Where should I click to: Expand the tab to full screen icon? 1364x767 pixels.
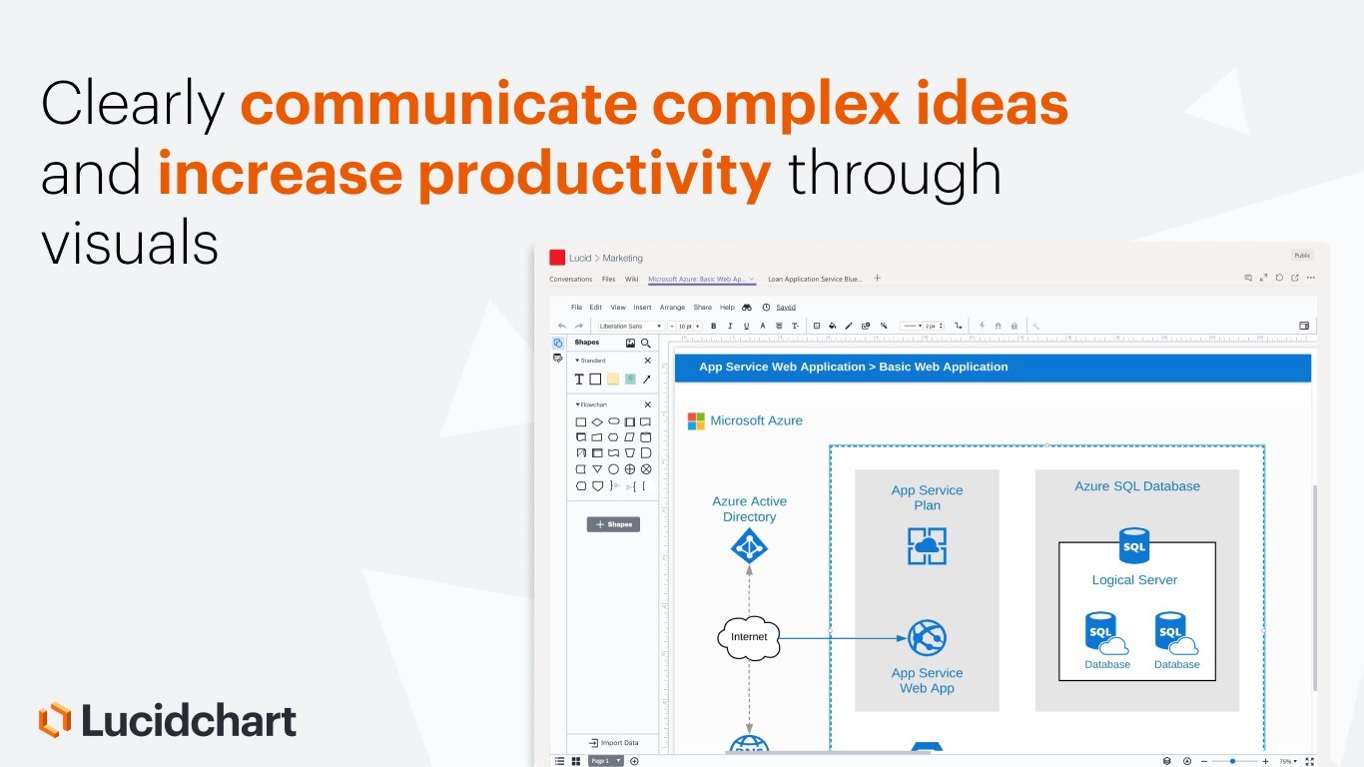point(1264,278)
